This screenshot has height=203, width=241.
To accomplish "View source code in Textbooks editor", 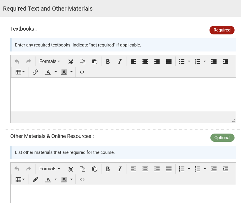I will (82, 72).
